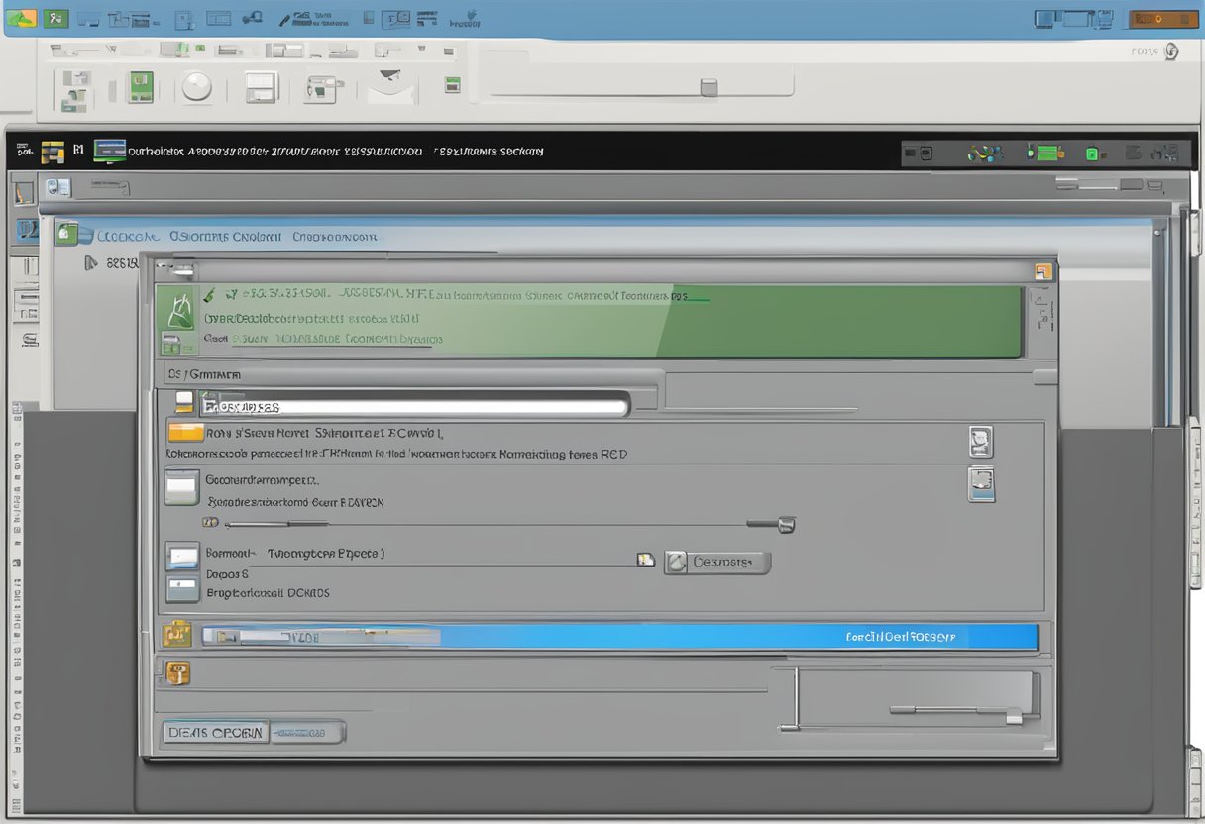Click the document icon right of first list row

(x=980, y=442)
